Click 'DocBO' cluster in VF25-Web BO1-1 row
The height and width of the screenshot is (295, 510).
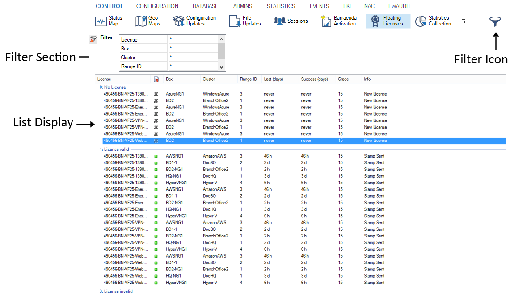click(x=209, y=263)
